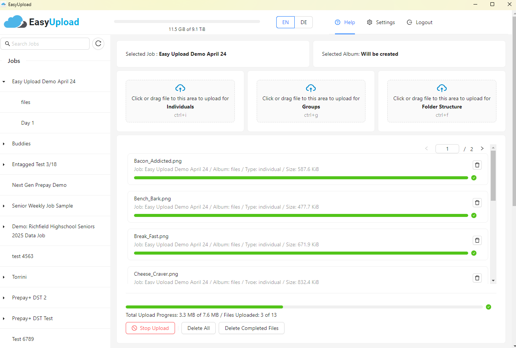Click the Search Jobs input field
Viewport: 516px width, 348px height.
coord(45,44)
